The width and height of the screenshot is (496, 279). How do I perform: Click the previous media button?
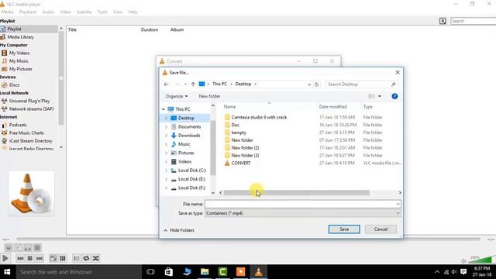click(x=20, y=258)
